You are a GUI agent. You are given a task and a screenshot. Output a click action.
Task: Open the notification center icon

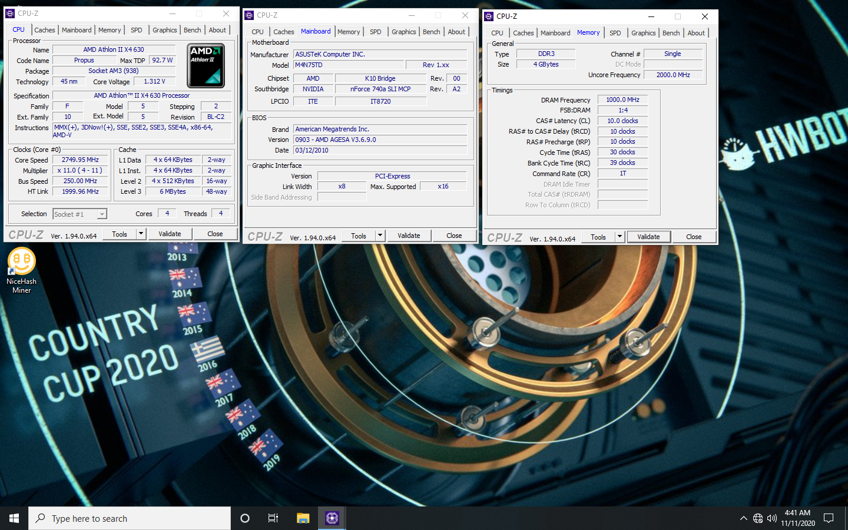click(x=829, y=518)
